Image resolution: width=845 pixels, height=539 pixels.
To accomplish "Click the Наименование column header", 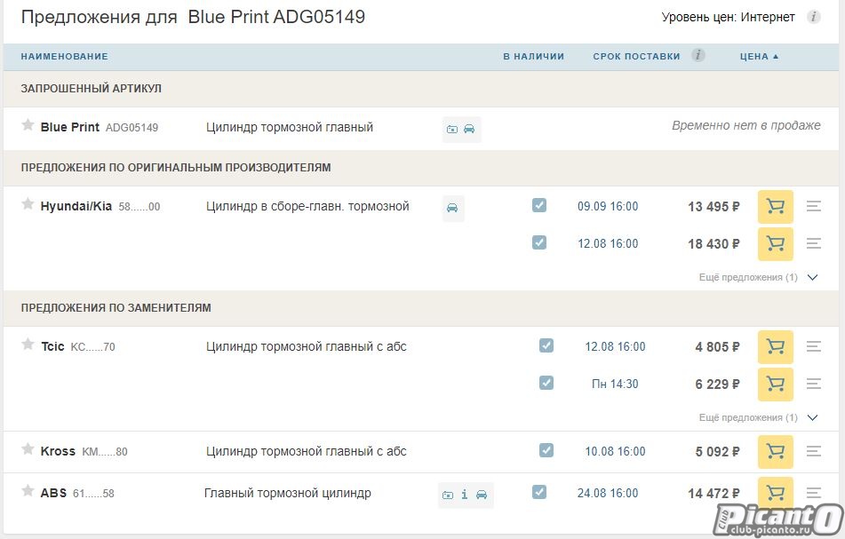I will point(64,56).
